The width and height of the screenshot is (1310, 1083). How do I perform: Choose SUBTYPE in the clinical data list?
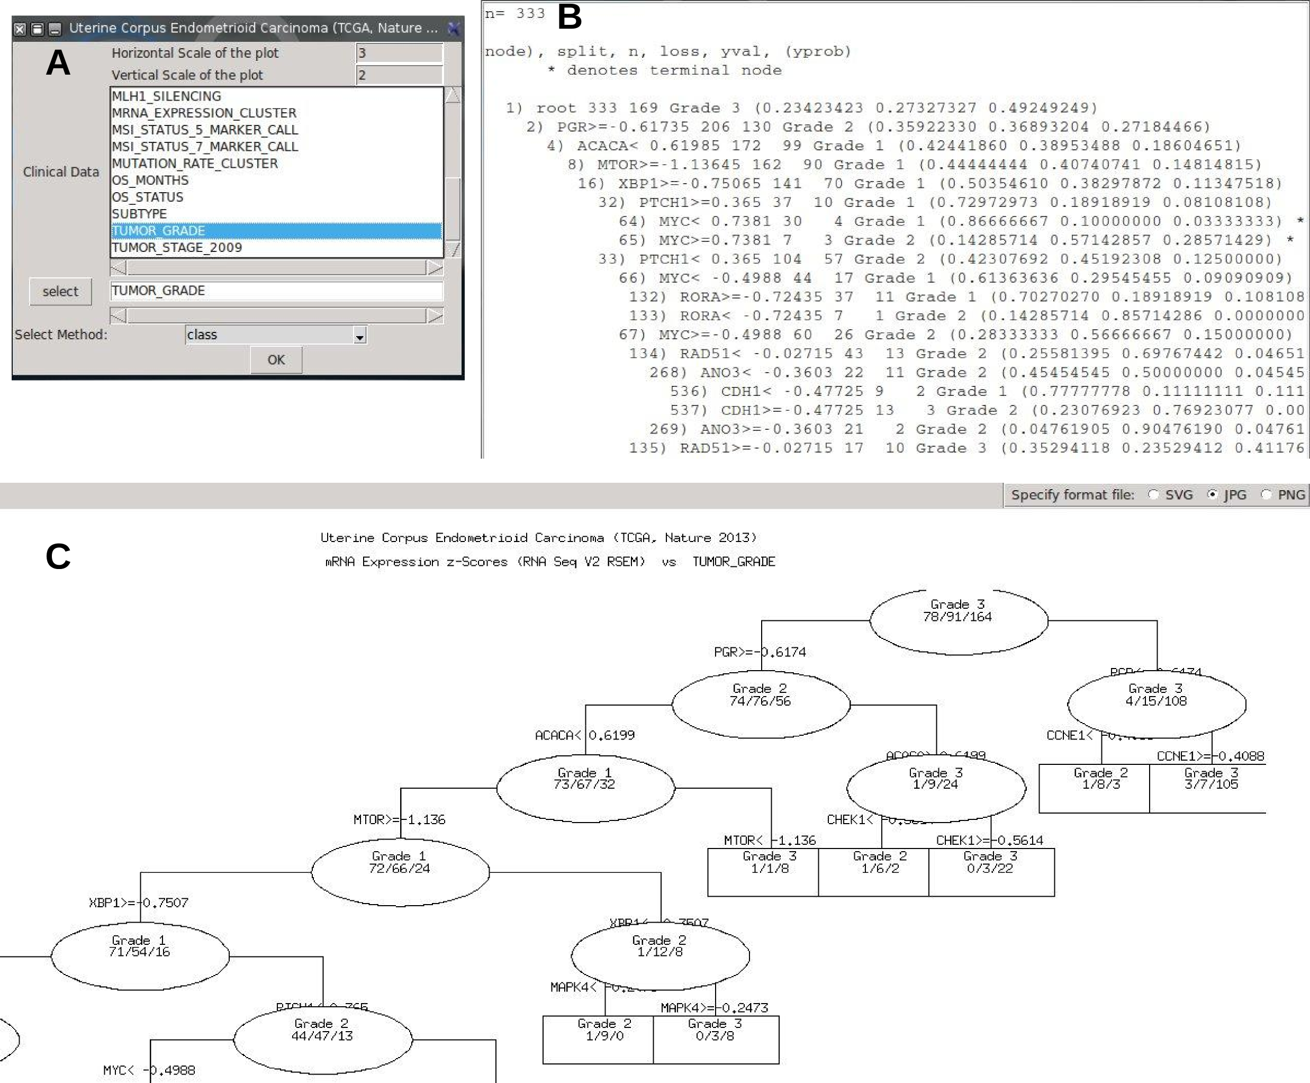point(139,214)
